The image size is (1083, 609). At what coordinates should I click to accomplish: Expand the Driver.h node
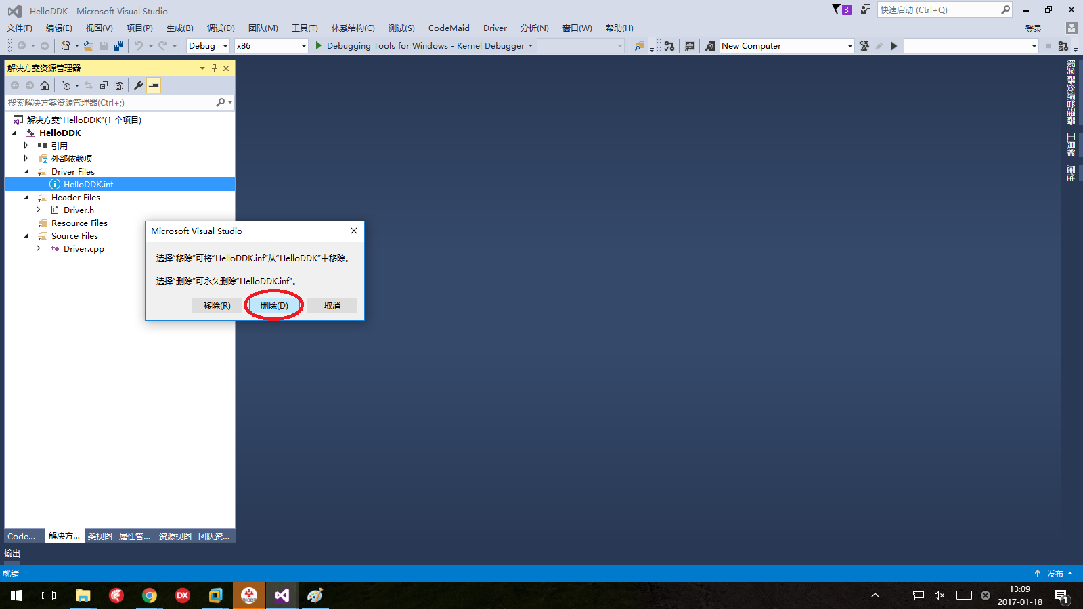click(39, 210)
